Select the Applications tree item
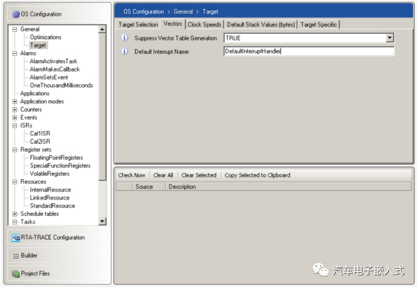418x289 pixels. tap(35, 94)
